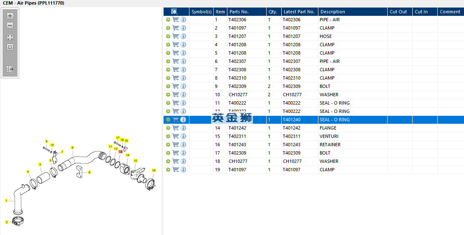The image size is (464, 235).
Task: Click the single square fit view icon
Action: (x=10, y=47)
